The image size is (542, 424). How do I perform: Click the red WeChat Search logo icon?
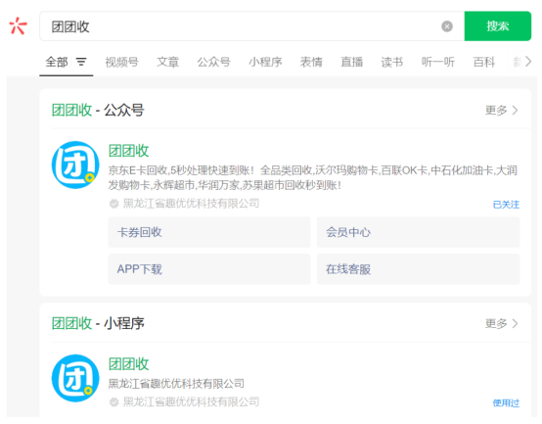pyautogui.click(x=18, y=25)
